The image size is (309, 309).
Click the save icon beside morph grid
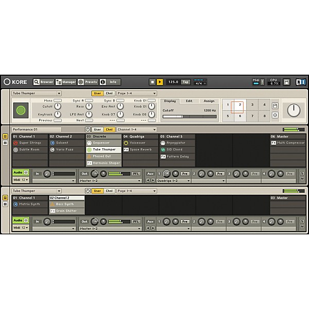pos(275,106)
